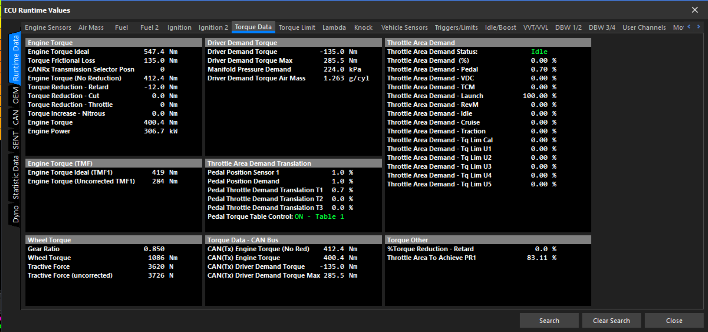The image size is (708, 332).
Task: Select the Driver Demand Torque Max row
Action: coord(283,61)
